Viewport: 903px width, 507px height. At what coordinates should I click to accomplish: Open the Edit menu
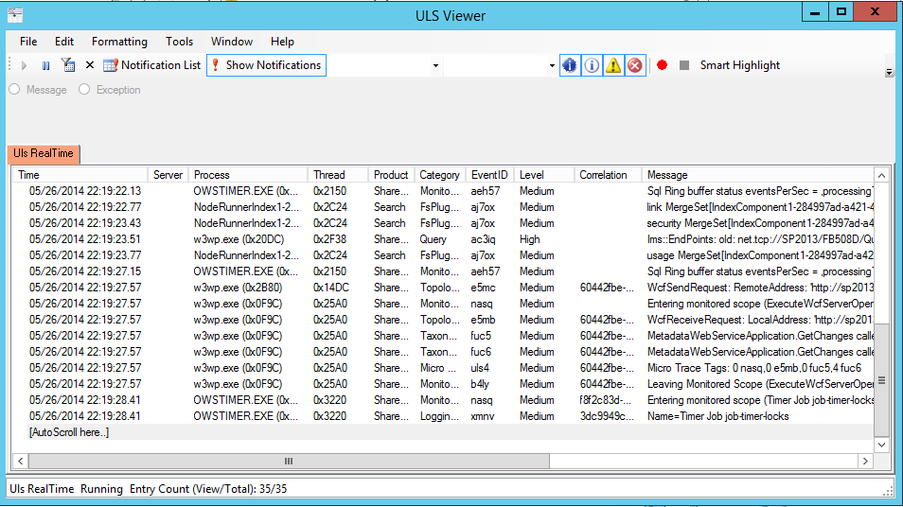pyautogui.click(x=64, y=42)
